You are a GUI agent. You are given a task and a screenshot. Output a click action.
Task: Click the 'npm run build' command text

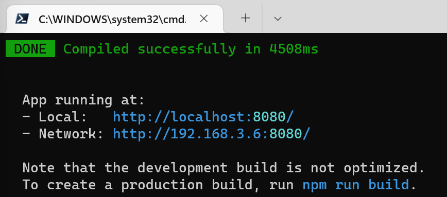(356, 185)
